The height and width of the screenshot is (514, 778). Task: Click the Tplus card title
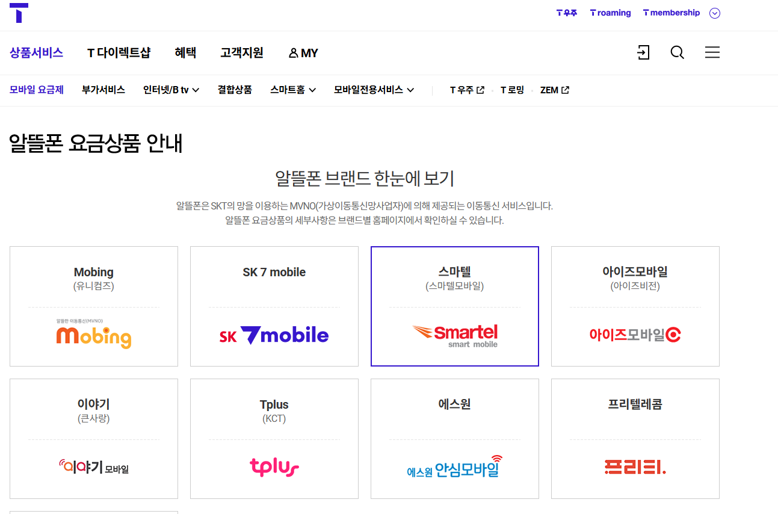click(x=274, y=404)
